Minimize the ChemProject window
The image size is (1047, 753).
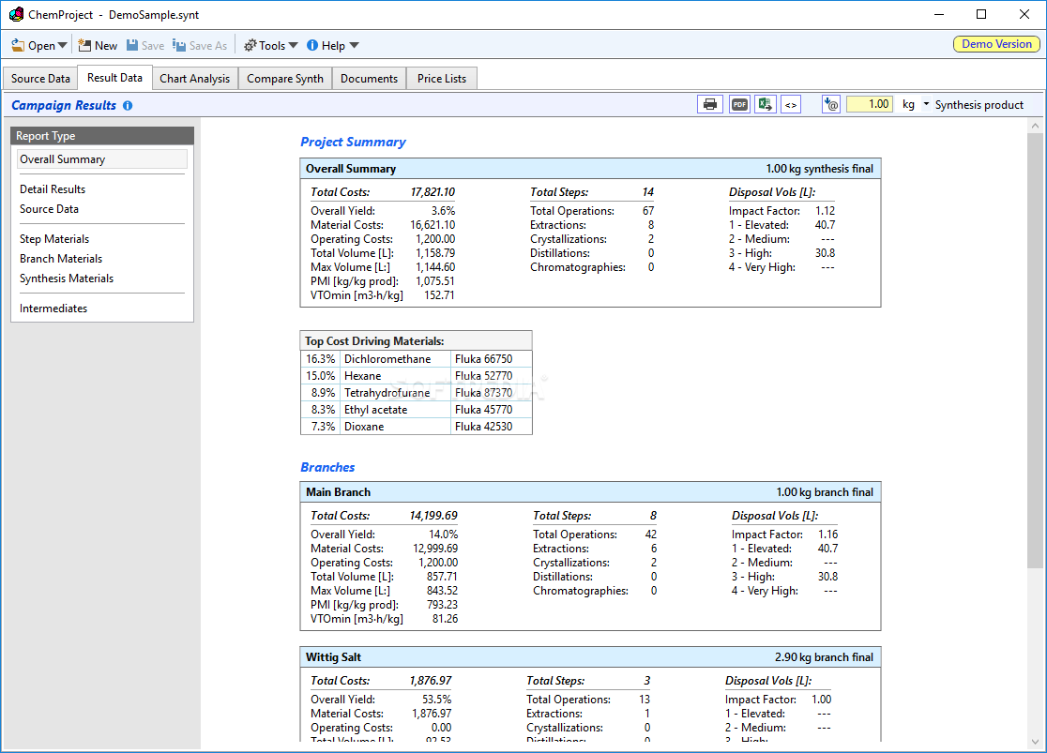pyautogui.click(x=939, y=14)
